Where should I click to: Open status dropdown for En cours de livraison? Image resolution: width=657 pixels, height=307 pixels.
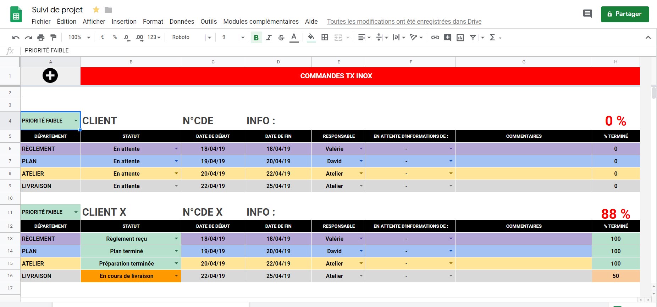(176, 276)
